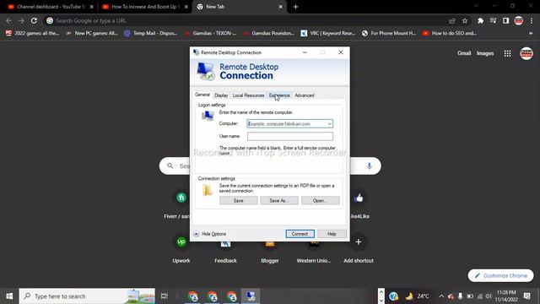Open Gamdias Poseidon bookmark

[269, 33]
